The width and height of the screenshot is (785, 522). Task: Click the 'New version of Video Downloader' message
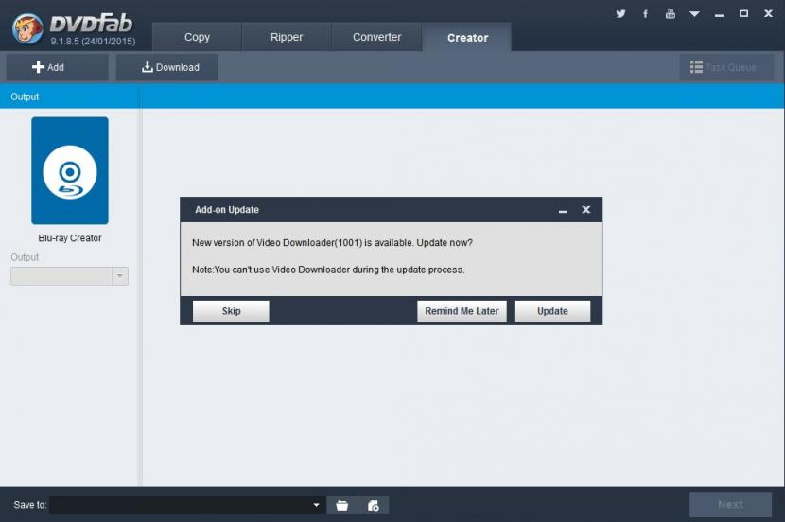[x=332, y=243]
